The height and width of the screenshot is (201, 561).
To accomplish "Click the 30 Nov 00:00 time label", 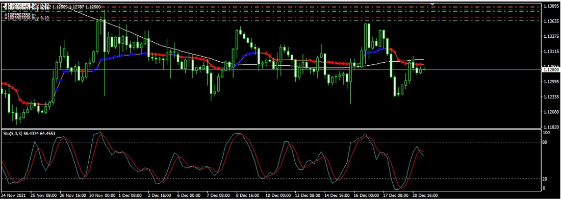I will tap(103, 195).
